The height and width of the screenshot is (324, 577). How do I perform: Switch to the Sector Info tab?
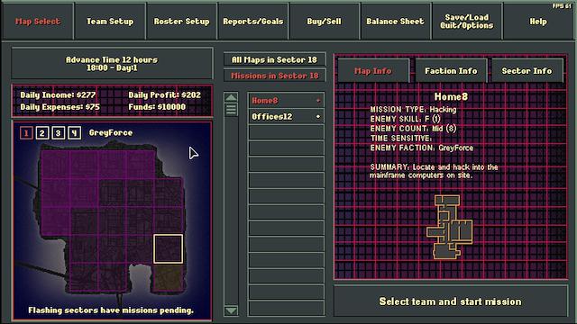527,70
